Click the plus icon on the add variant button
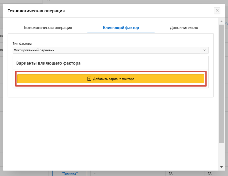This screenshot has height=176, width=228. pos(89,79)
